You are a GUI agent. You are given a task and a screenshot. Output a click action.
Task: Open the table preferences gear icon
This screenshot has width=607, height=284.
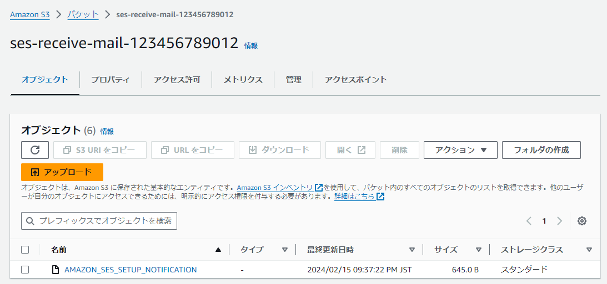(x=582, y=221)
